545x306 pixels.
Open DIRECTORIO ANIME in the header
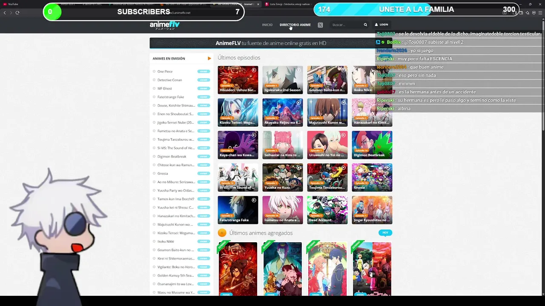tap(295, 25)
